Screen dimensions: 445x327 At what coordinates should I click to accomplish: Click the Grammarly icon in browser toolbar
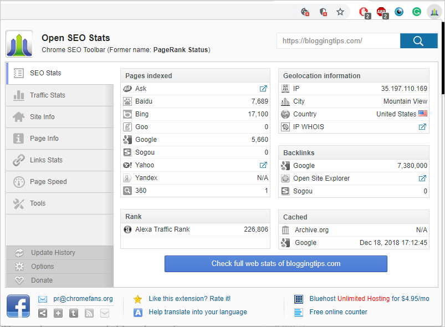(416, 11)
